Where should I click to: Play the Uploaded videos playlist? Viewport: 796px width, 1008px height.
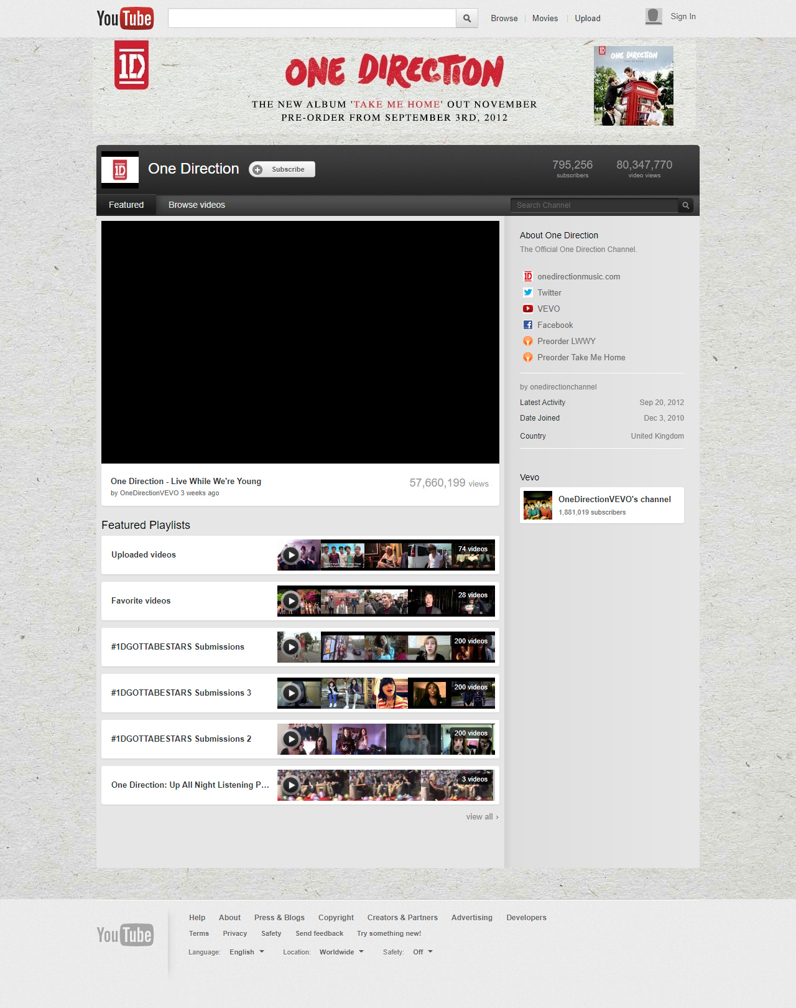tap(290, 555)
